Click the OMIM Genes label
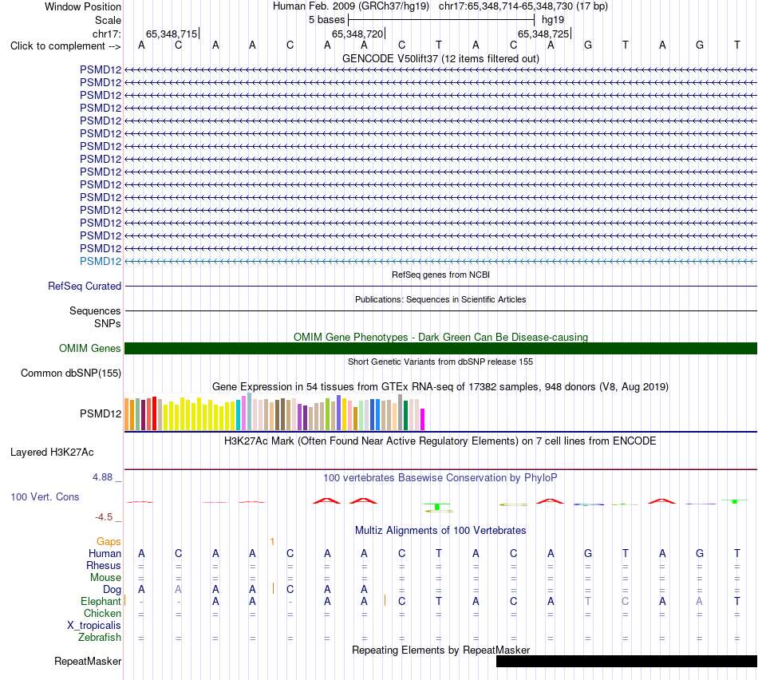 click(x=90, y=348)
